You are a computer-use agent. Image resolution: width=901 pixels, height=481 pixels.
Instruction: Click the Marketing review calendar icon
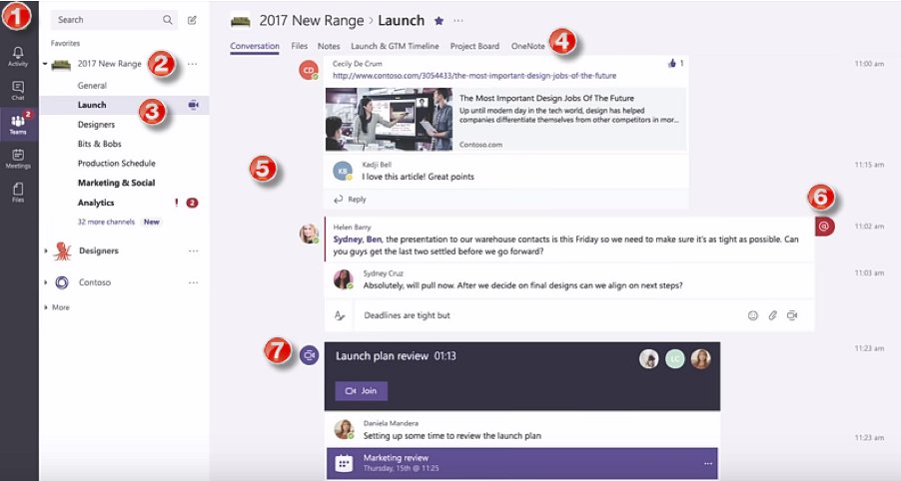pos(344,463)
